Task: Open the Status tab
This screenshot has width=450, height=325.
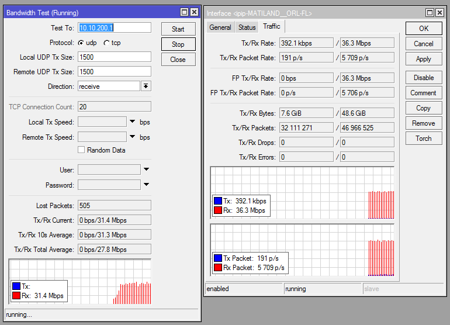Action: pyautogui.click(x=247, y=27)
